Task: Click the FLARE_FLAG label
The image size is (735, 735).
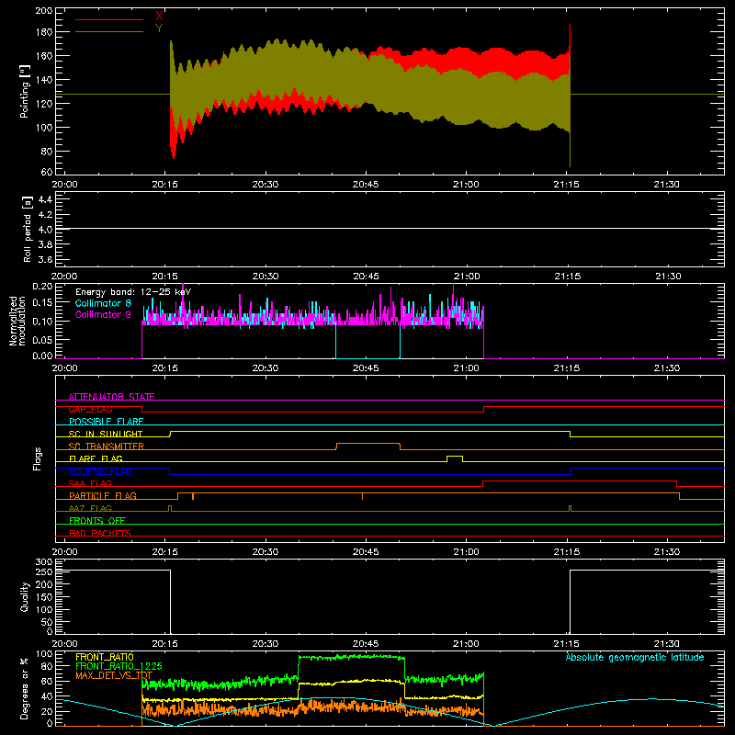Action: click(96, 458)
